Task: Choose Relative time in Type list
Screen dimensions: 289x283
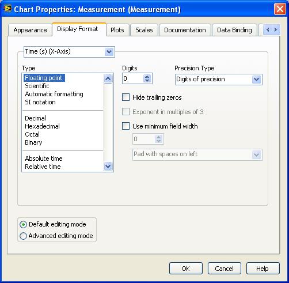Action: [x=43, y=167]
